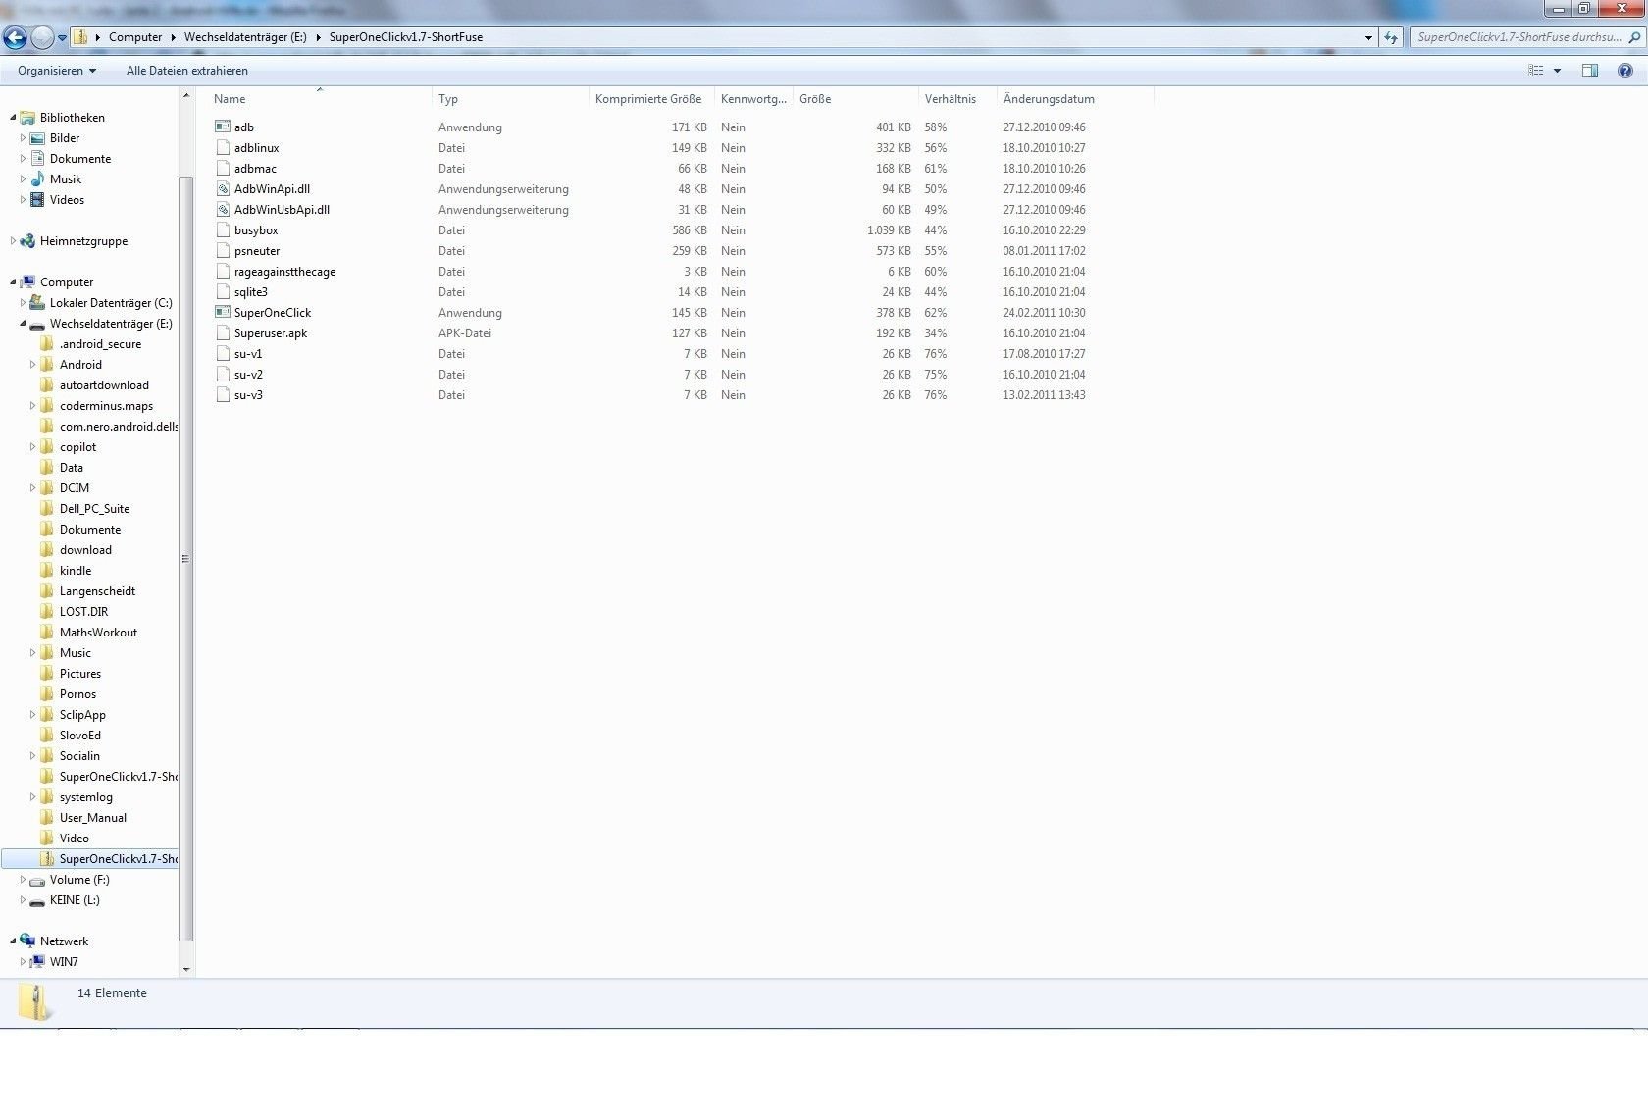Toggle the preview pane icon
Screen dimensions: 1648x1119
tap(1590, 71)
